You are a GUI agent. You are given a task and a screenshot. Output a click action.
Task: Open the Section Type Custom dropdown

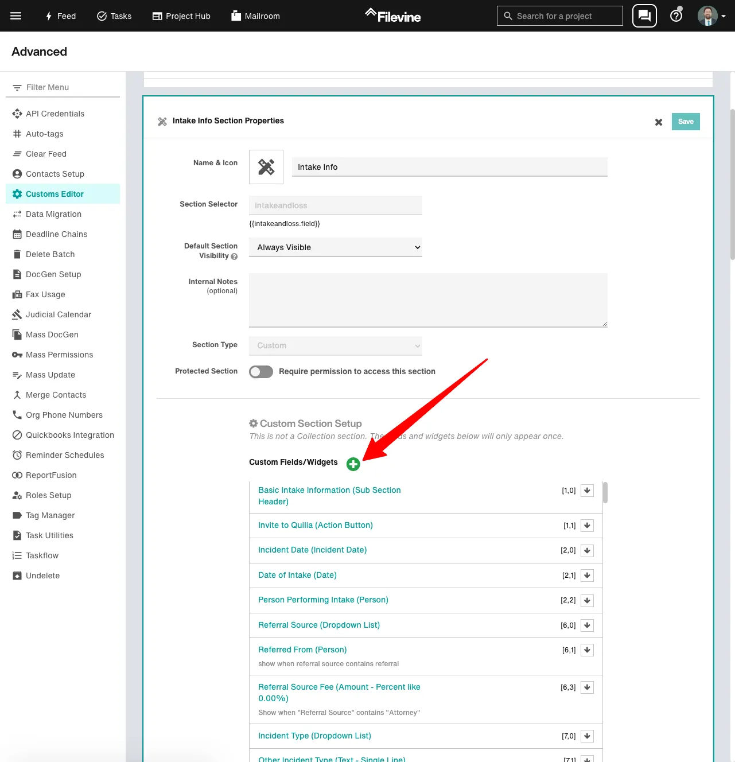coord(336,345)
